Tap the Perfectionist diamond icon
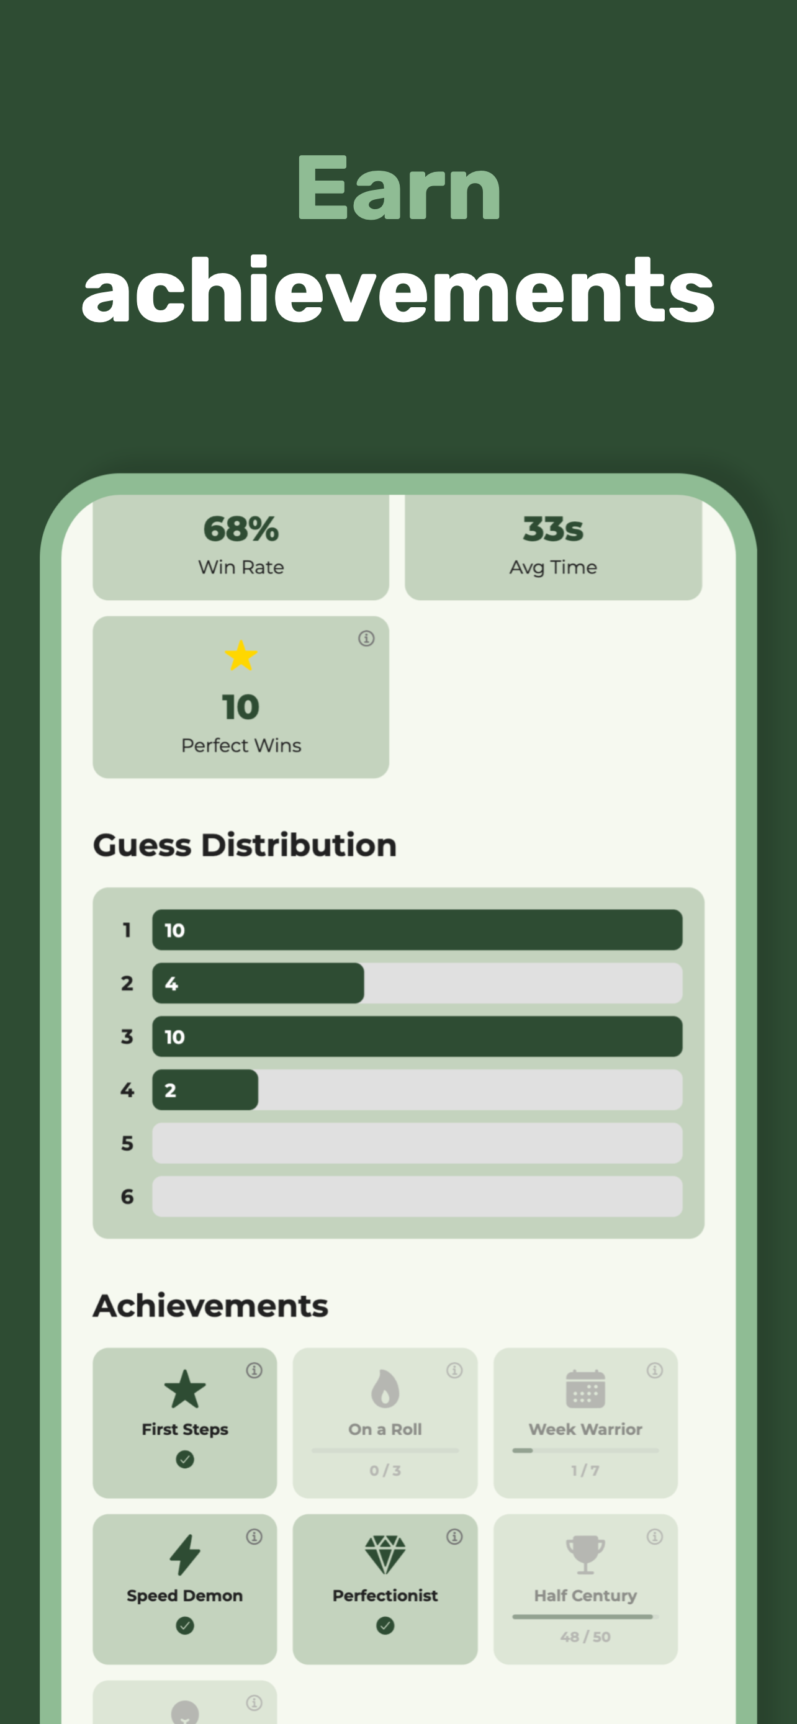This screenshot has height=1724, width=797. coord(385,1554)
